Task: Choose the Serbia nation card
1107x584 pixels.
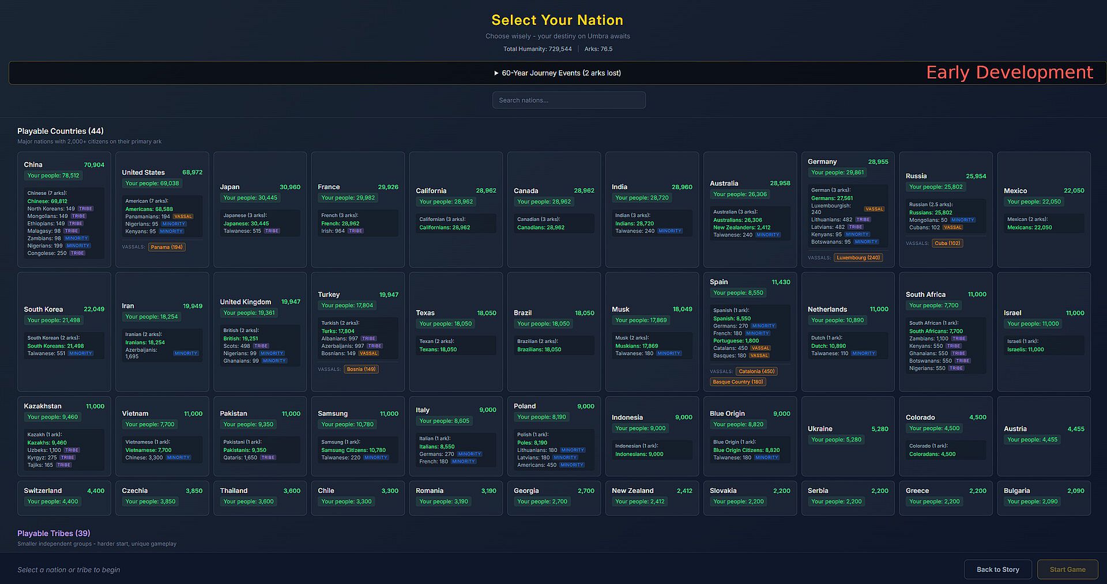Action: pos(848,498)
